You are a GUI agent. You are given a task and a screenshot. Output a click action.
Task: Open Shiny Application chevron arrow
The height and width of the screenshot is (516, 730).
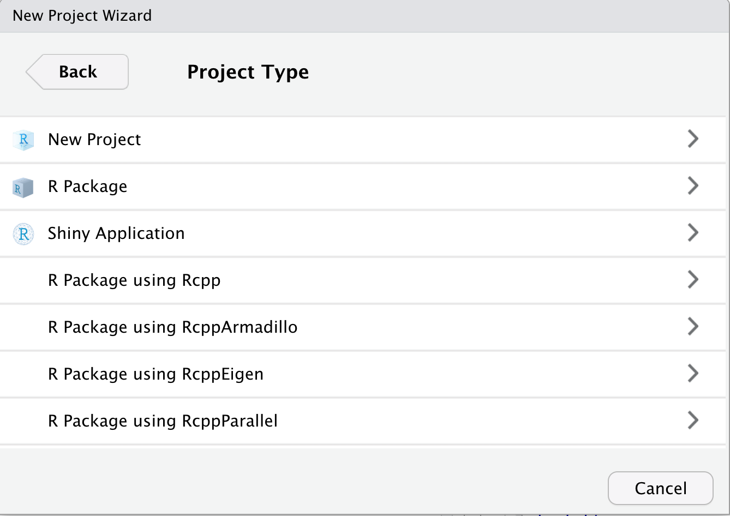693,233
